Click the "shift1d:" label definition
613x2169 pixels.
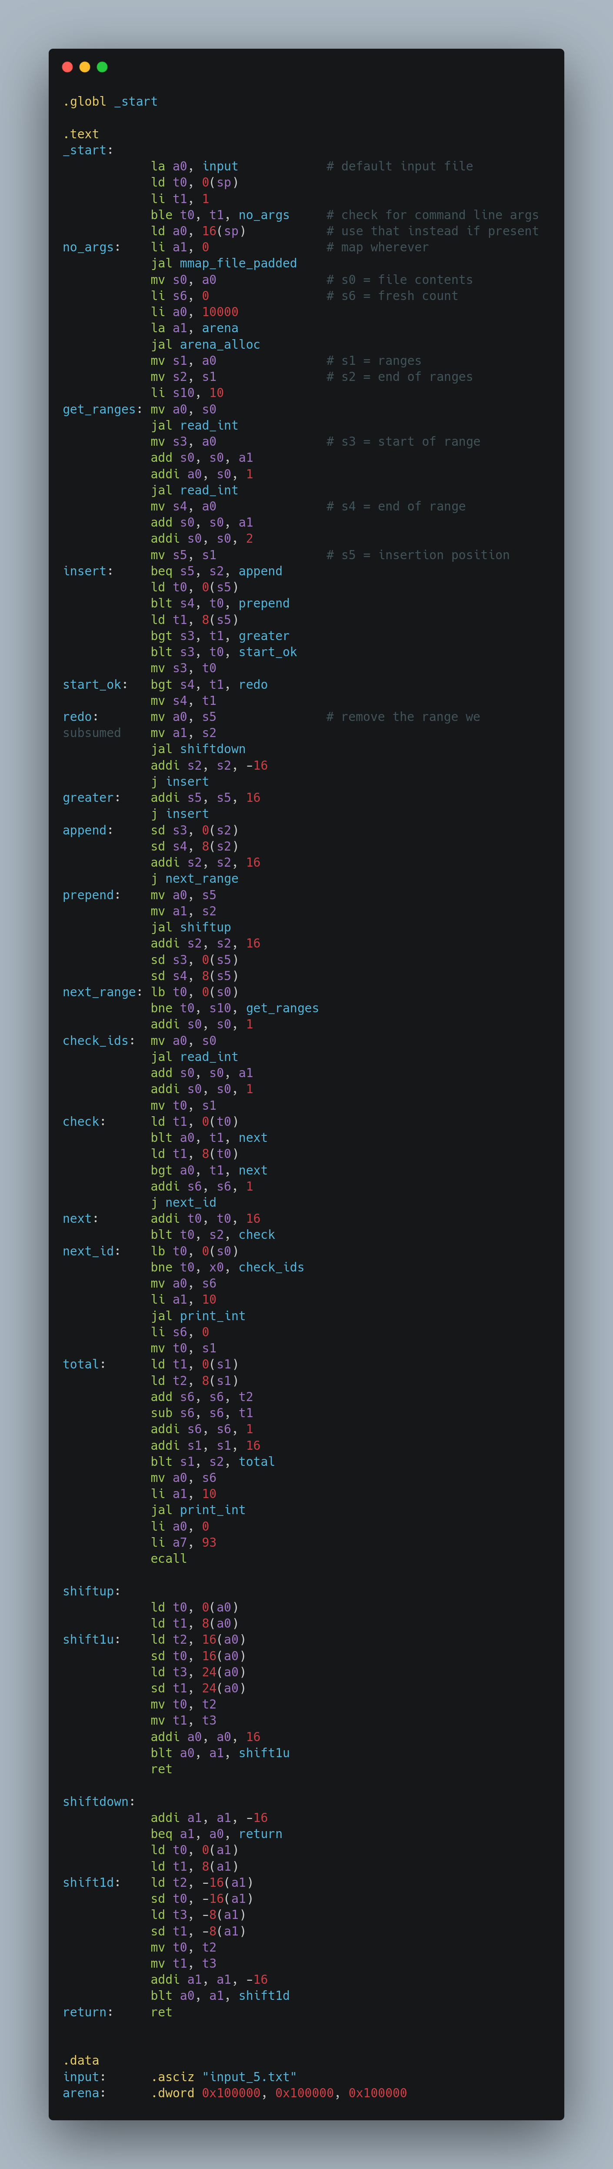point(92,1883)
